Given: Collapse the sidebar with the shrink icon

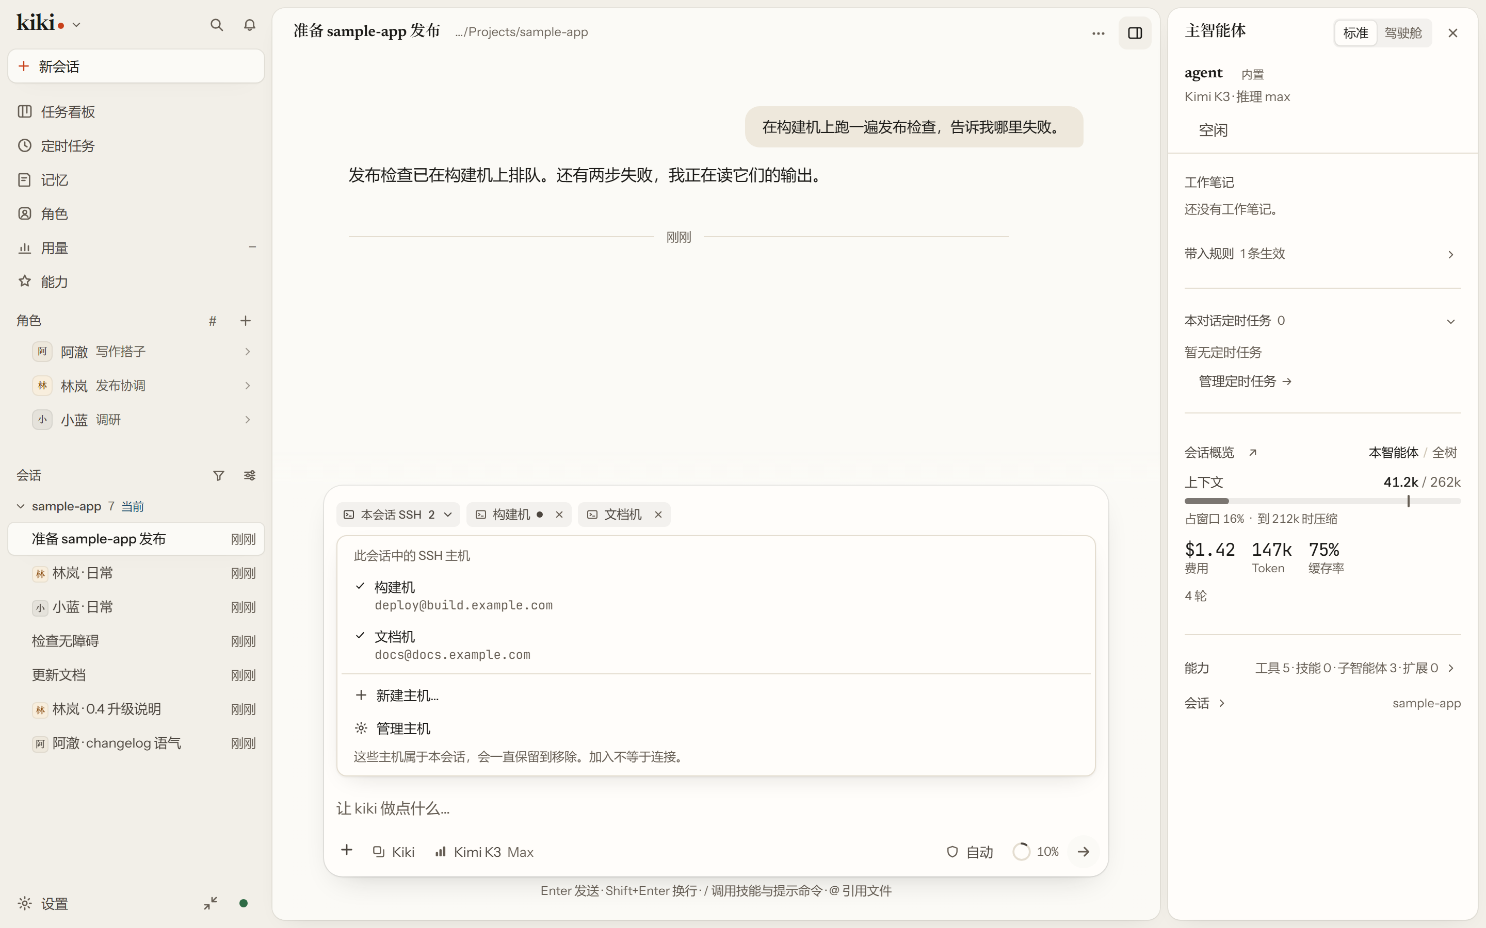Looking at the screenshot, I should coord(210,903).
